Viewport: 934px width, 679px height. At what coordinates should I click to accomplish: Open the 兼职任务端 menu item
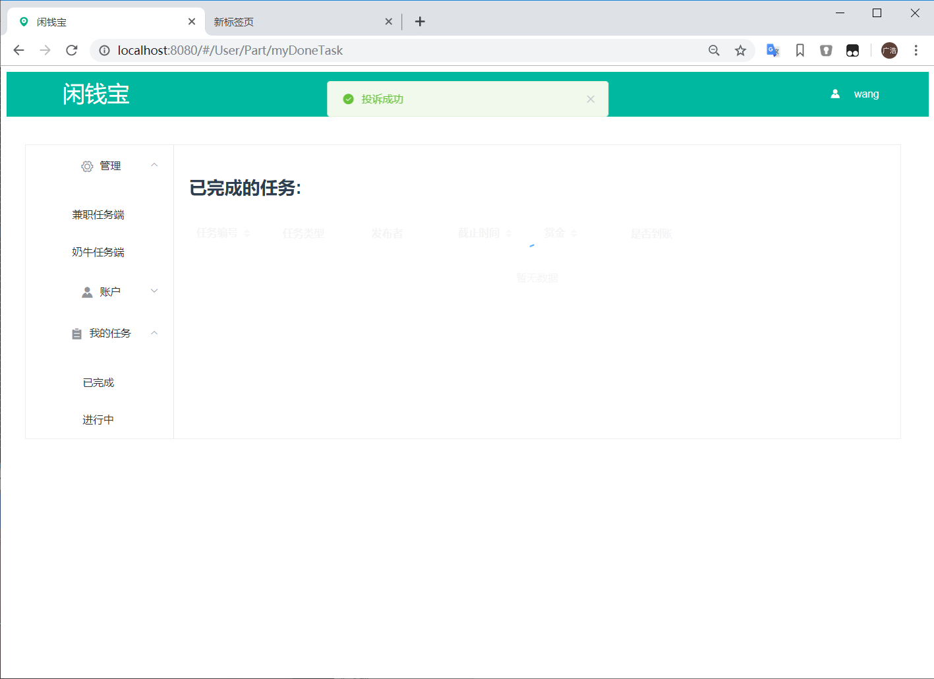pos(98,215)
